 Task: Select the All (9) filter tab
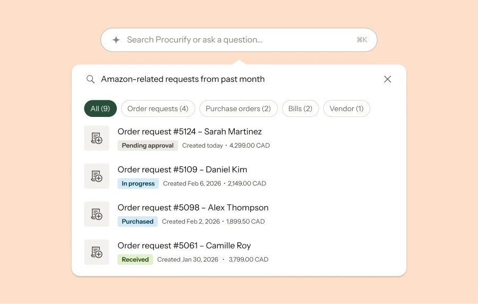click(100, 108)
